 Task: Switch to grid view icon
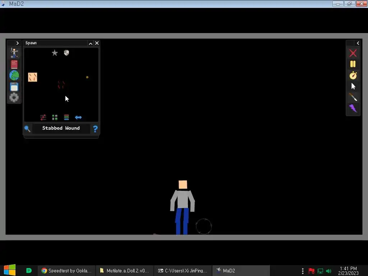click(x=55, y=118)
